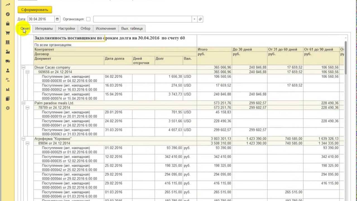Click the Организация text input field
Screen dimensions: 357x201
142,19
